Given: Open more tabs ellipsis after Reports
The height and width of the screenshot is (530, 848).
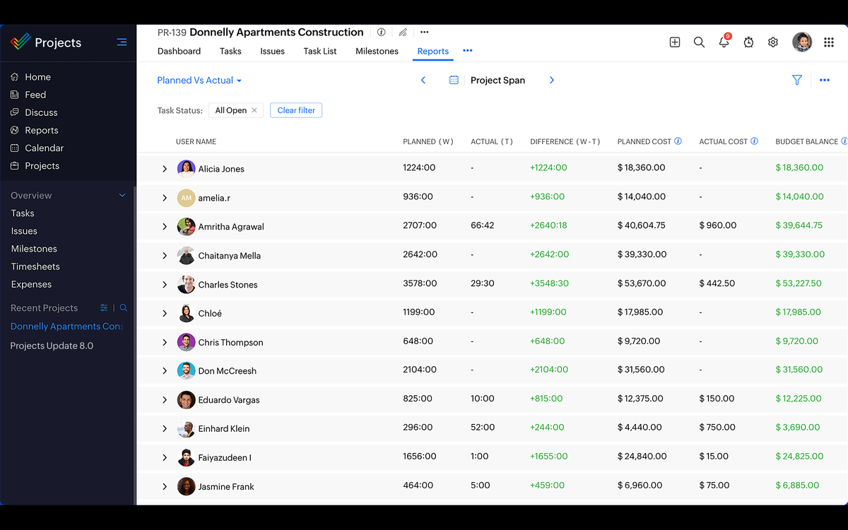Looking at the screenshot, I should (x=467, y=51).
